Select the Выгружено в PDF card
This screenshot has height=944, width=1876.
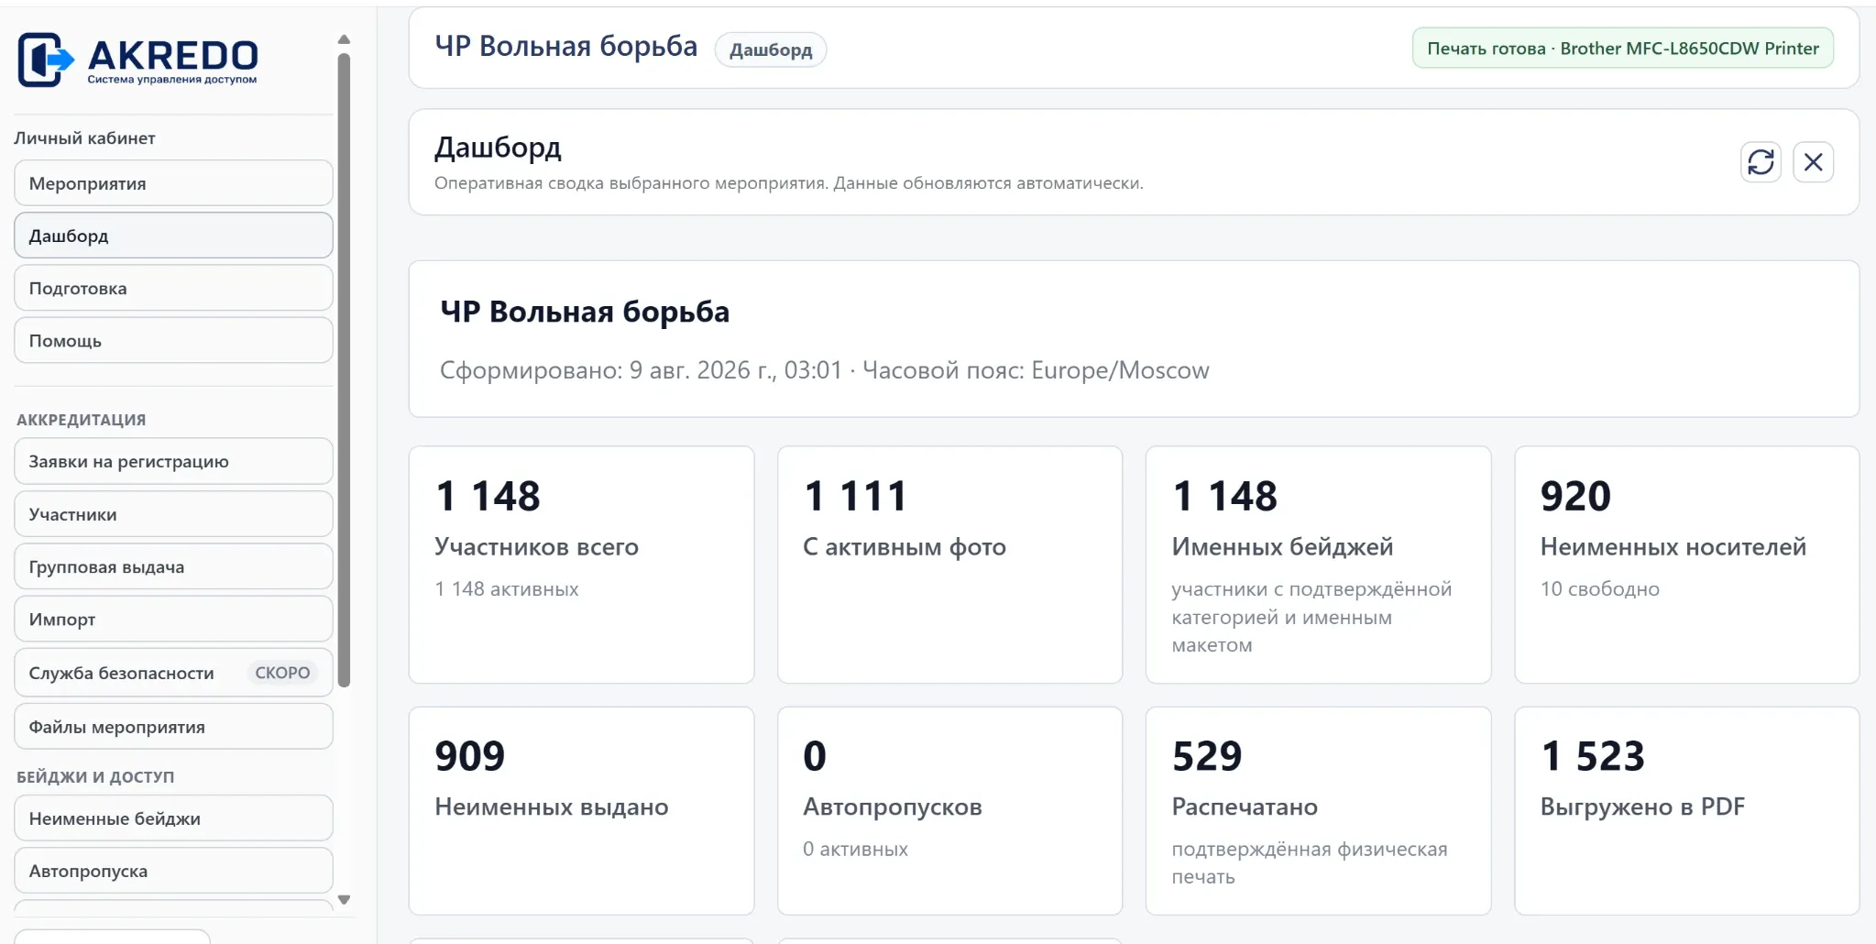click(1687, 810)
